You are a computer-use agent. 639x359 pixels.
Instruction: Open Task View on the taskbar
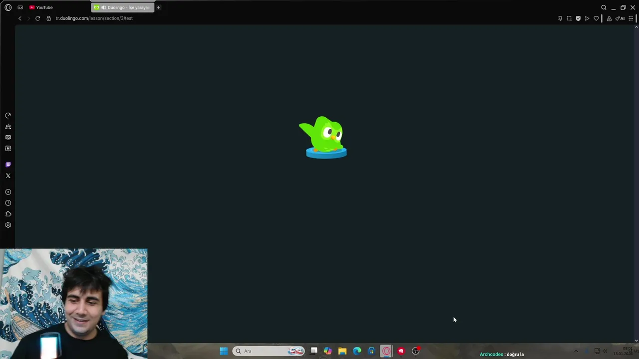pyautogui.click(x=314, y=351)
